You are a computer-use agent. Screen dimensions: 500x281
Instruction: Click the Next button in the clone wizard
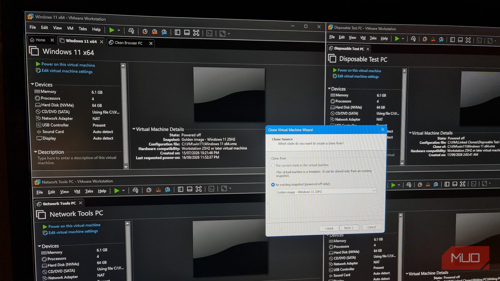349,228
